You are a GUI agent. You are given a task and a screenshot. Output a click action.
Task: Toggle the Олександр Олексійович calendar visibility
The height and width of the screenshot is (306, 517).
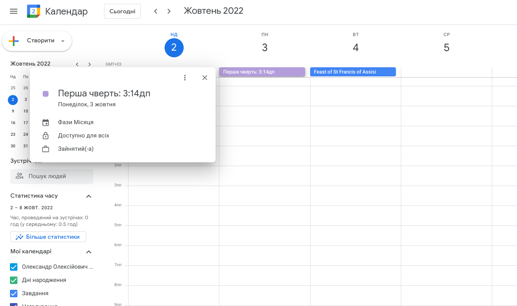pos(13,267)
